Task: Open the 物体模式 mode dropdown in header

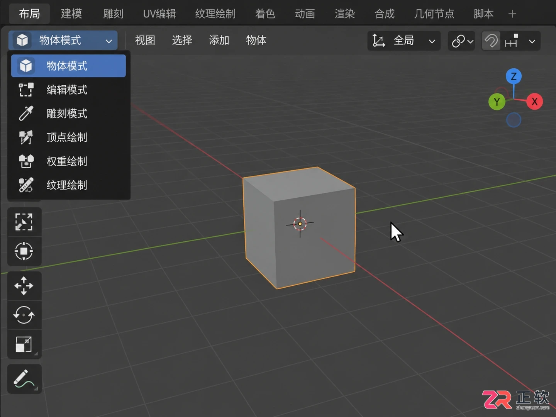Action: (x=63, y=40)
